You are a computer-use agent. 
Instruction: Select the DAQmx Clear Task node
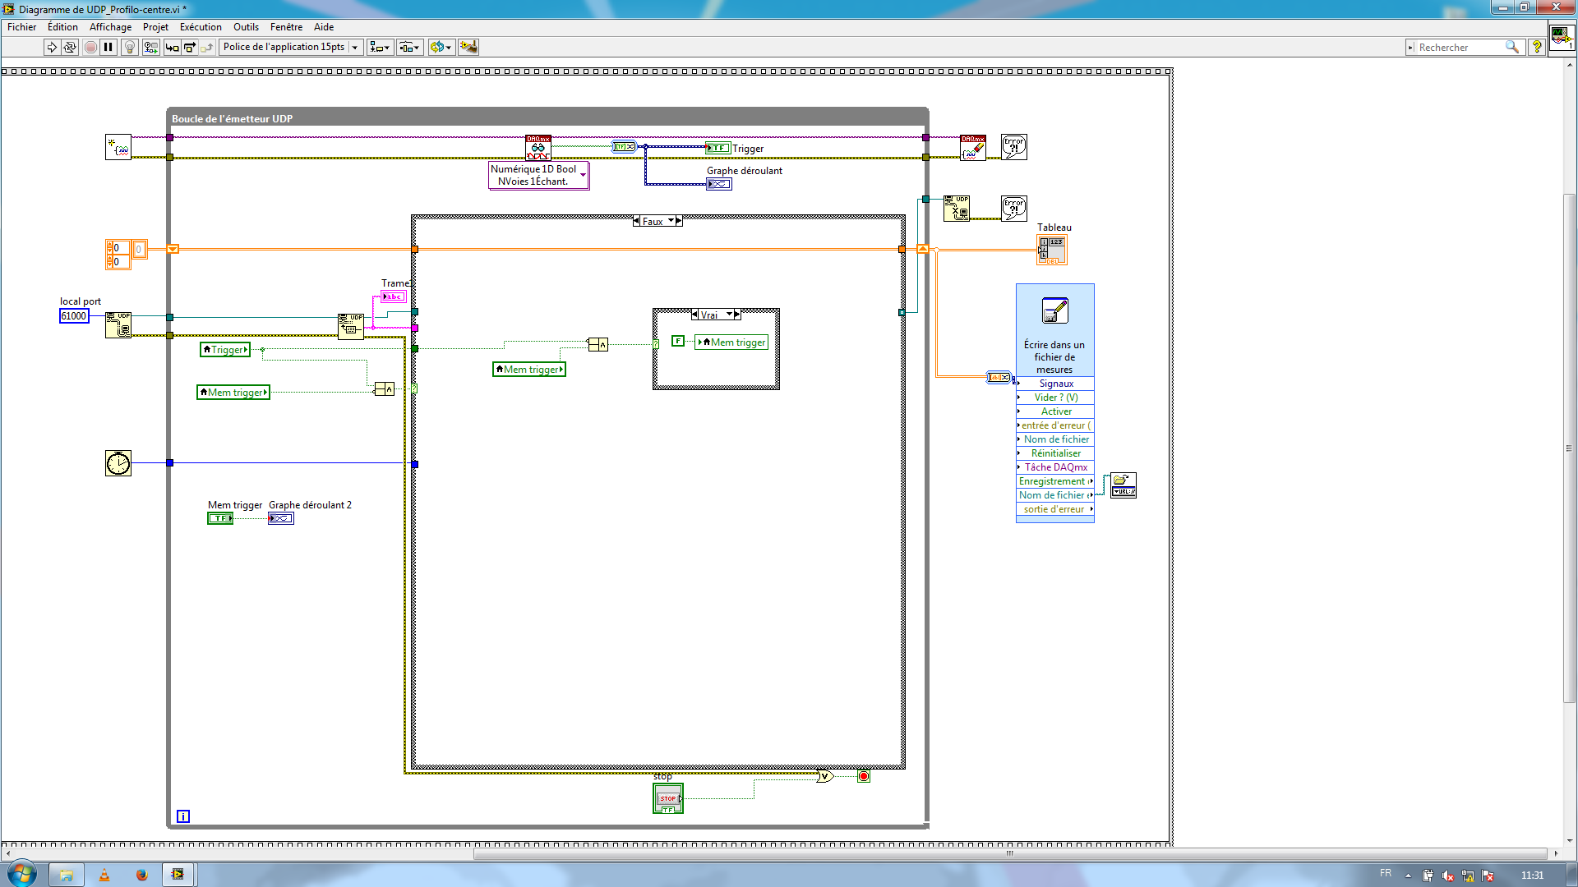973,148
